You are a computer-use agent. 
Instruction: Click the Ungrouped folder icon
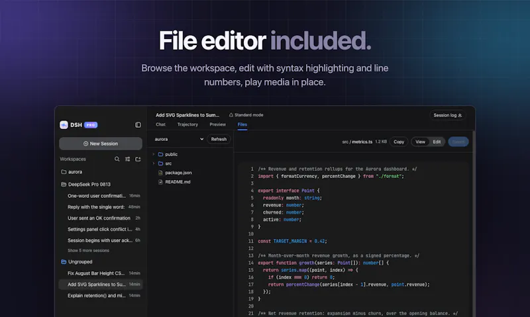click(x=64, y=261)
